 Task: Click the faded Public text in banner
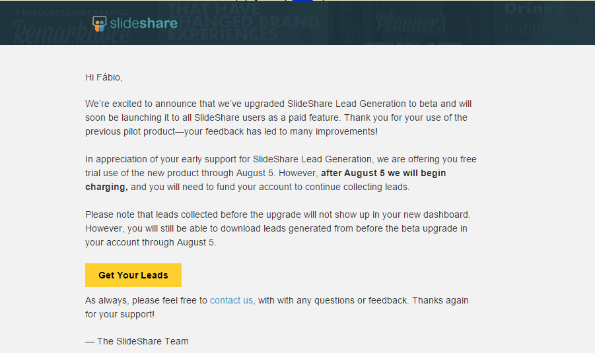[x=528, y=29]
